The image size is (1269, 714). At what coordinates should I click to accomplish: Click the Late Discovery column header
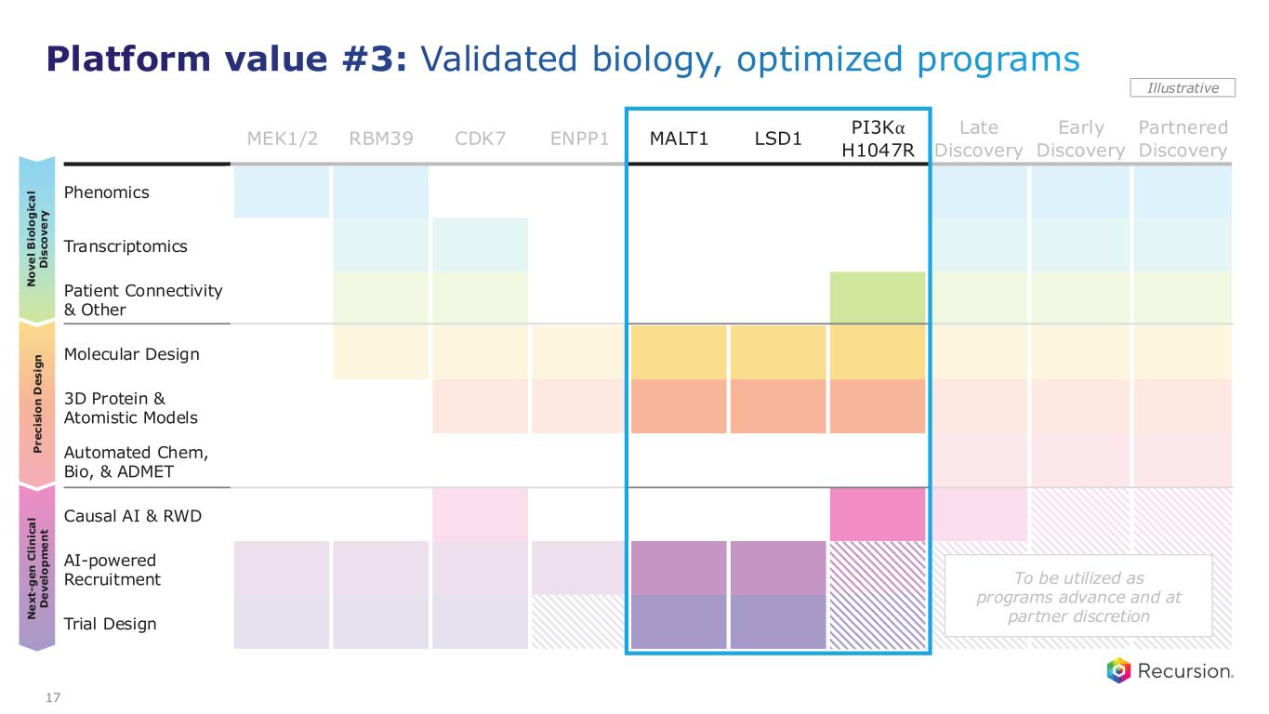coord(978,139)
